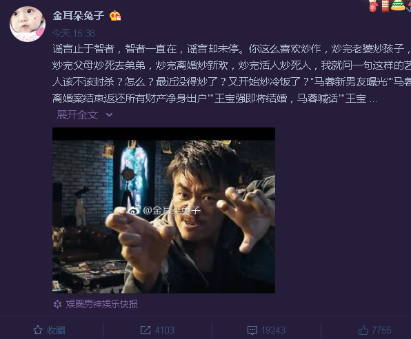Click comment count 19243
Viewport: 411px width, 339px height.
pyautogui.click(x=273, y=330)
